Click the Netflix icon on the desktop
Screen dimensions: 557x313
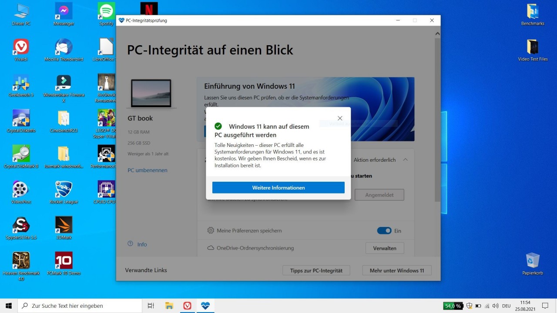[149, 8]
